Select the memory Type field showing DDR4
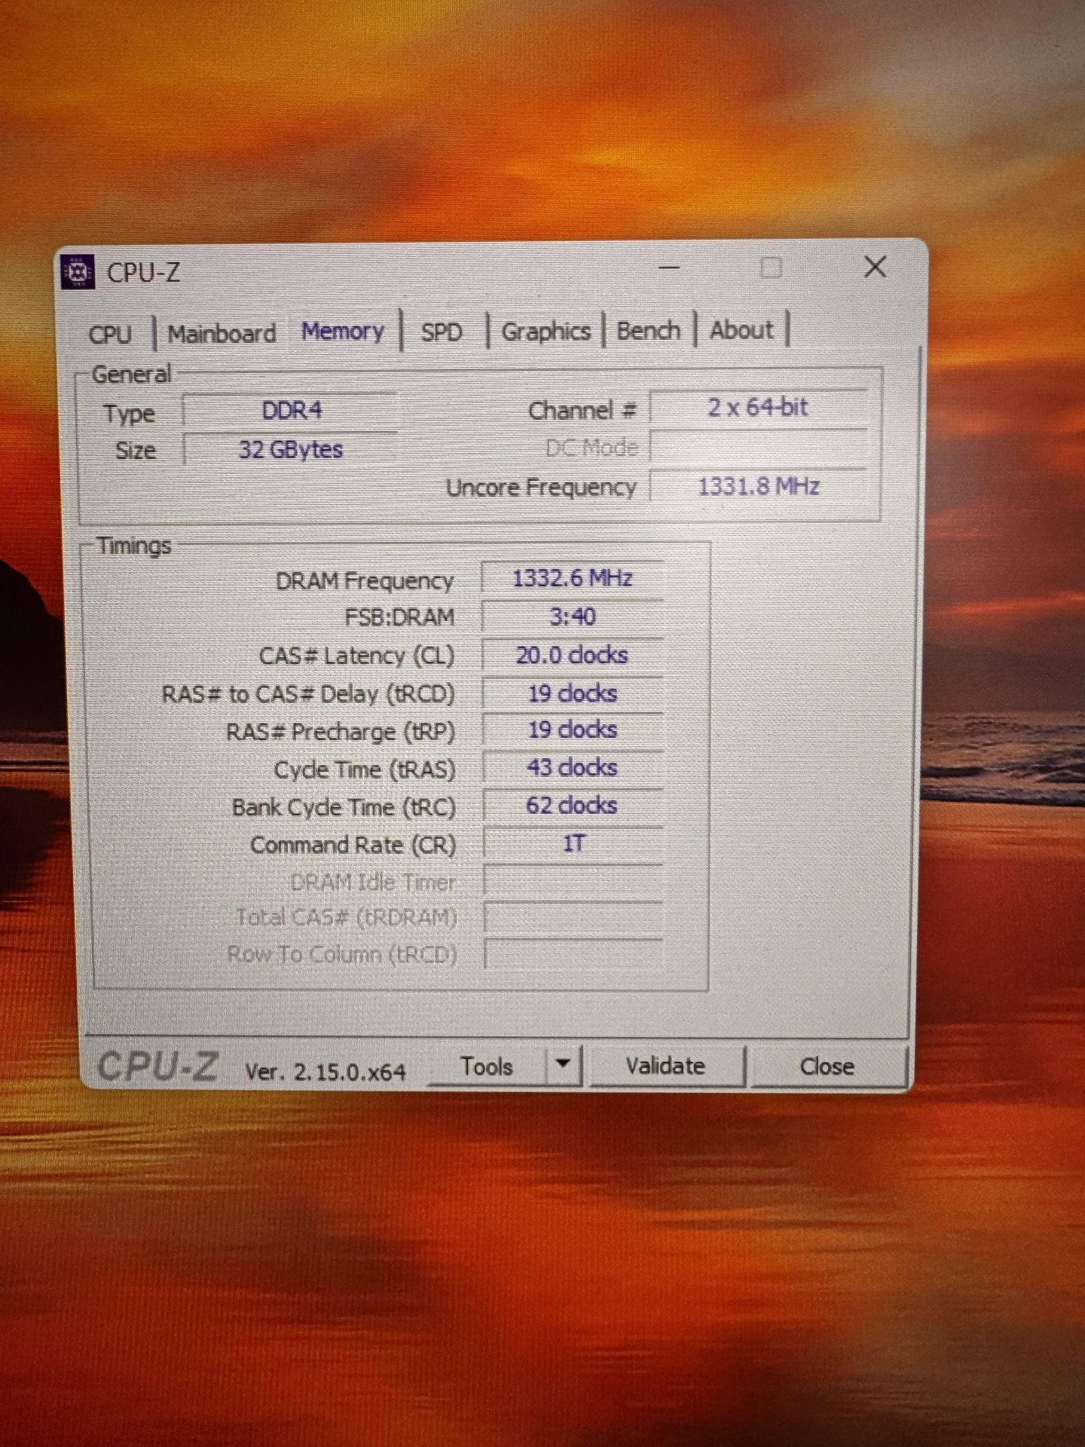The height and width of the screenshot is (1447, 1085). (x=291, y=411)
